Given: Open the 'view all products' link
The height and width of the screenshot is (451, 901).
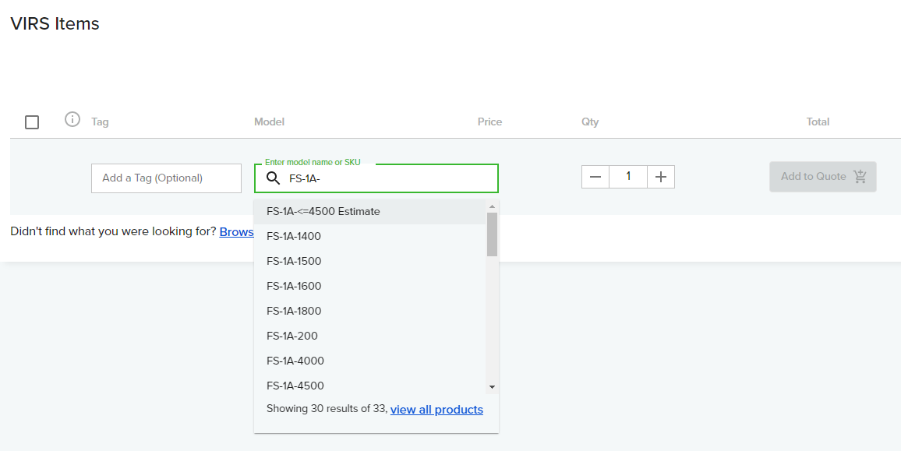Looking at the screenshot, I should click(436, 410).
